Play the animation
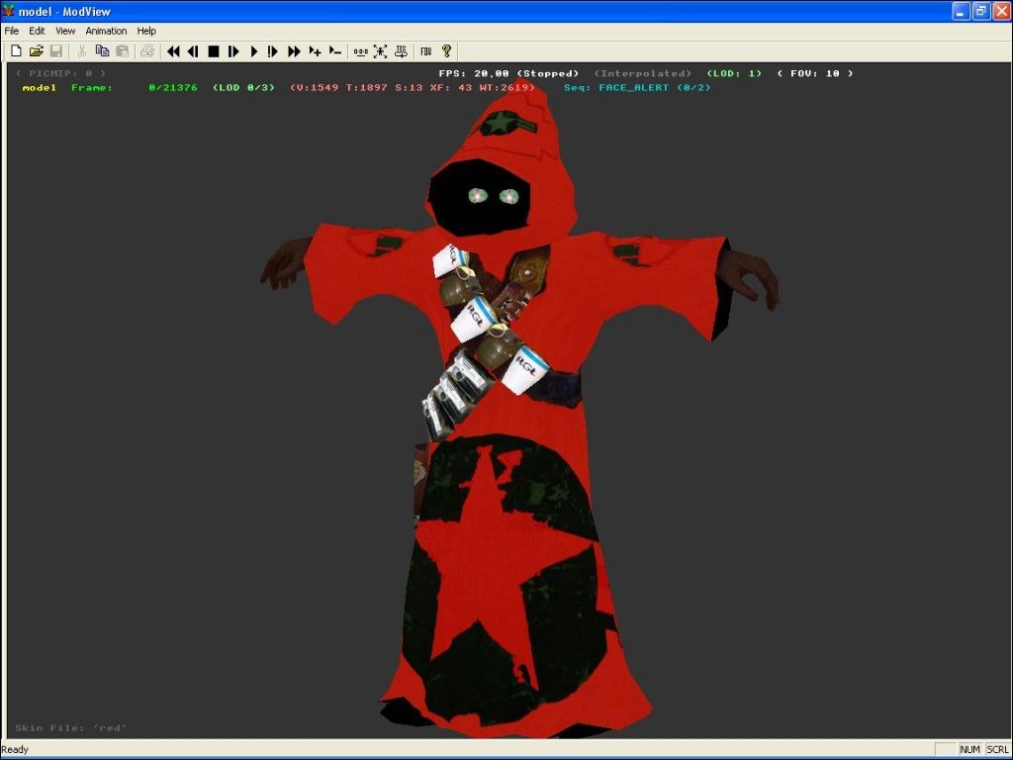Viewport: 1013px width, 760px height. click(253, 51)
